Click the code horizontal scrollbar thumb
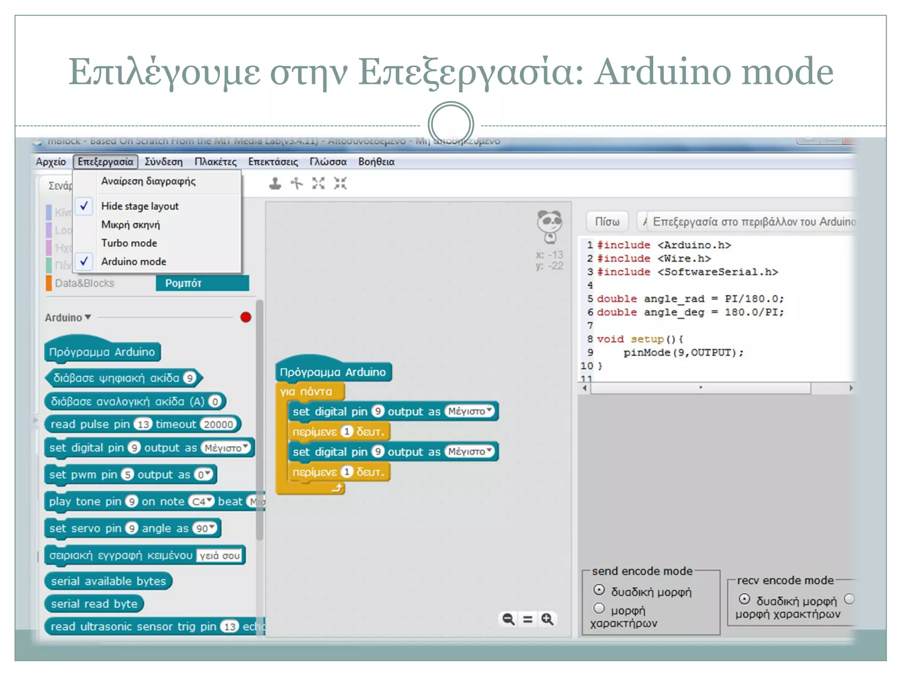Image resolution: width=902 pixels, height=676 pixels. pos(700,388)
